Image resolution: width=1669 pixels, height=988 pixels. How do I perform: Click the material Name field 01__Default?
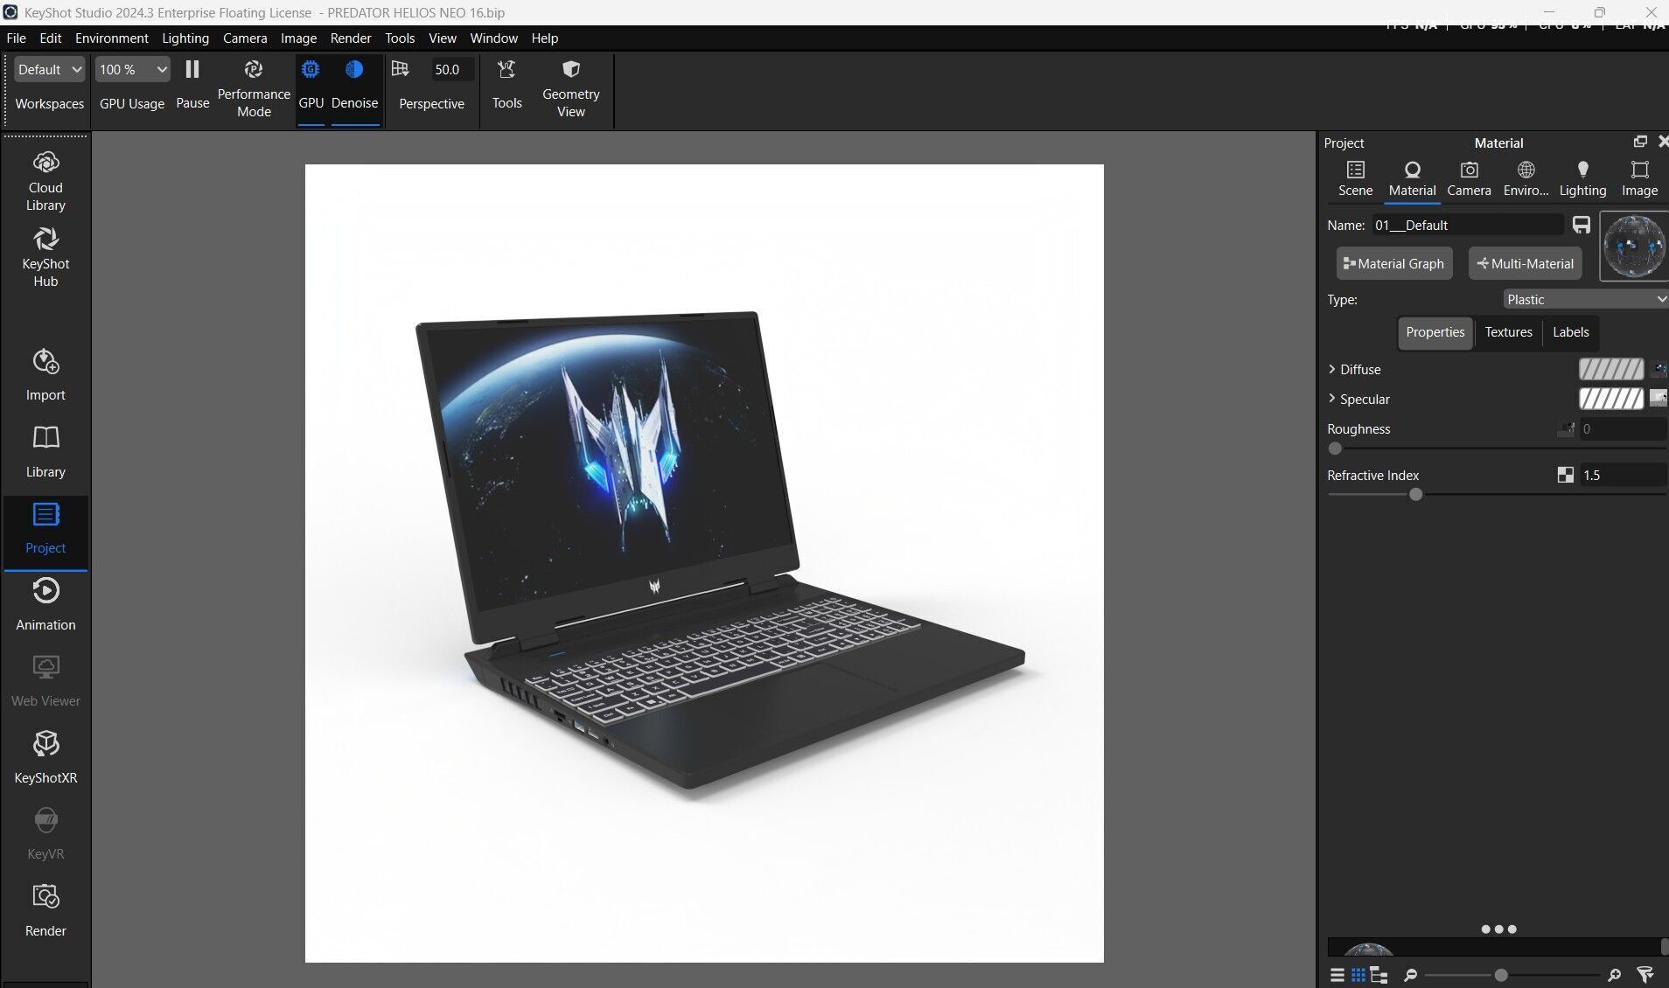1467,225
